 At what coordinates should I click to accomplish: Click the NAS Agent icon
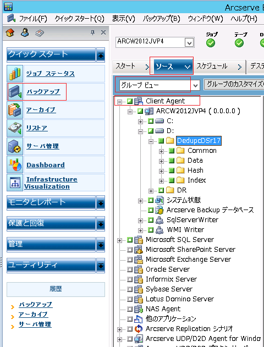point(139,309)
